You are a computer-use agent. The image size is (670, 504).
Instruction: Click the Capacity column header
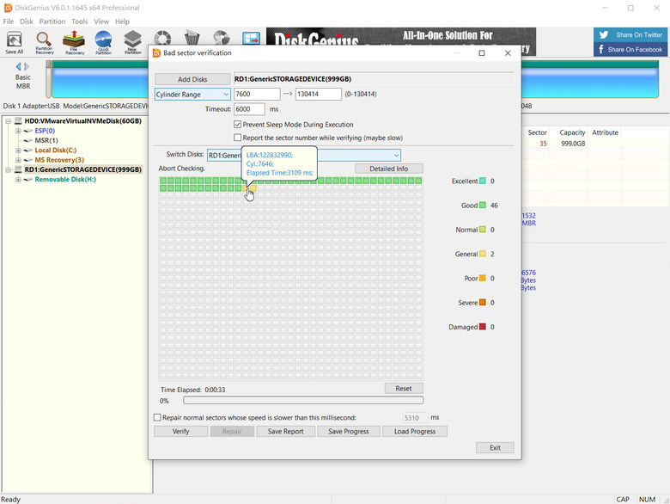click(572, 132)
